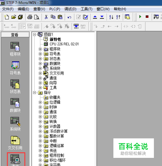Viewport: 162px width, 166px height.
Task: Expand the 数据块 tree node
Action: [40, 64]
